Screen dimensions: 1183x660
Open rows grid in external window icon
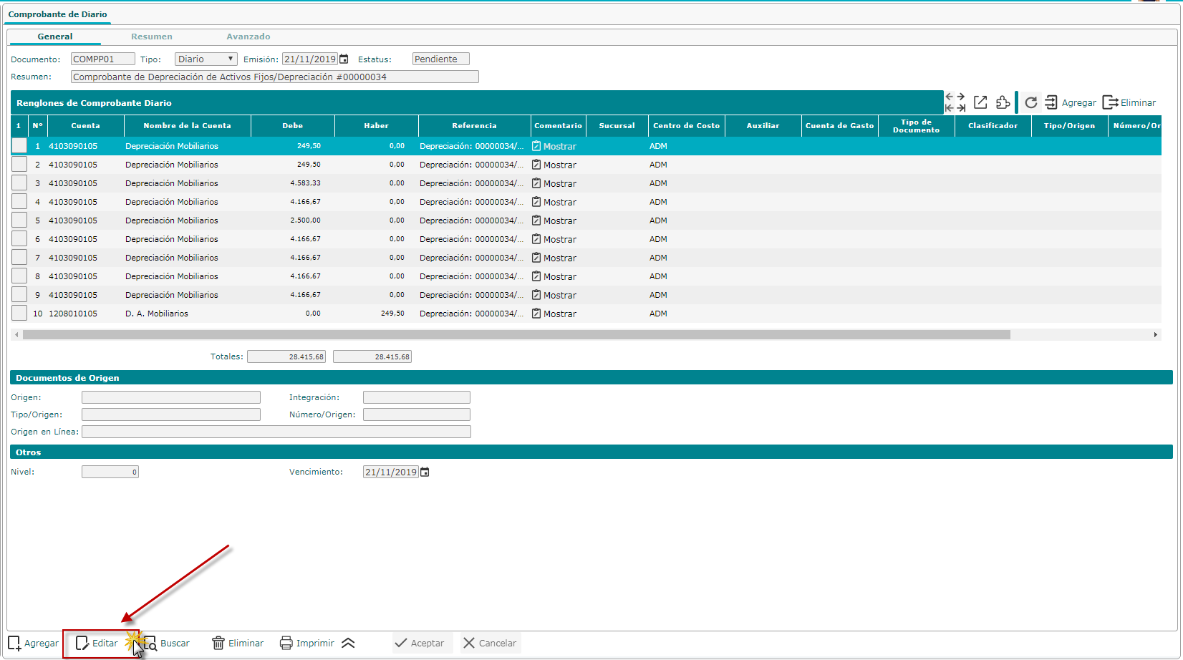pyautogui.click(x=980, y=102)
